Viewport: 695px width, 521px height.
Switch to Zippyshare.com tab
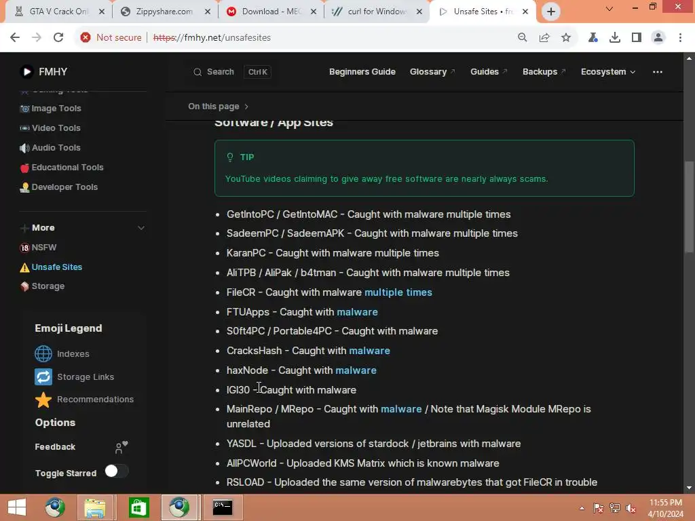[x=164, y=12]
